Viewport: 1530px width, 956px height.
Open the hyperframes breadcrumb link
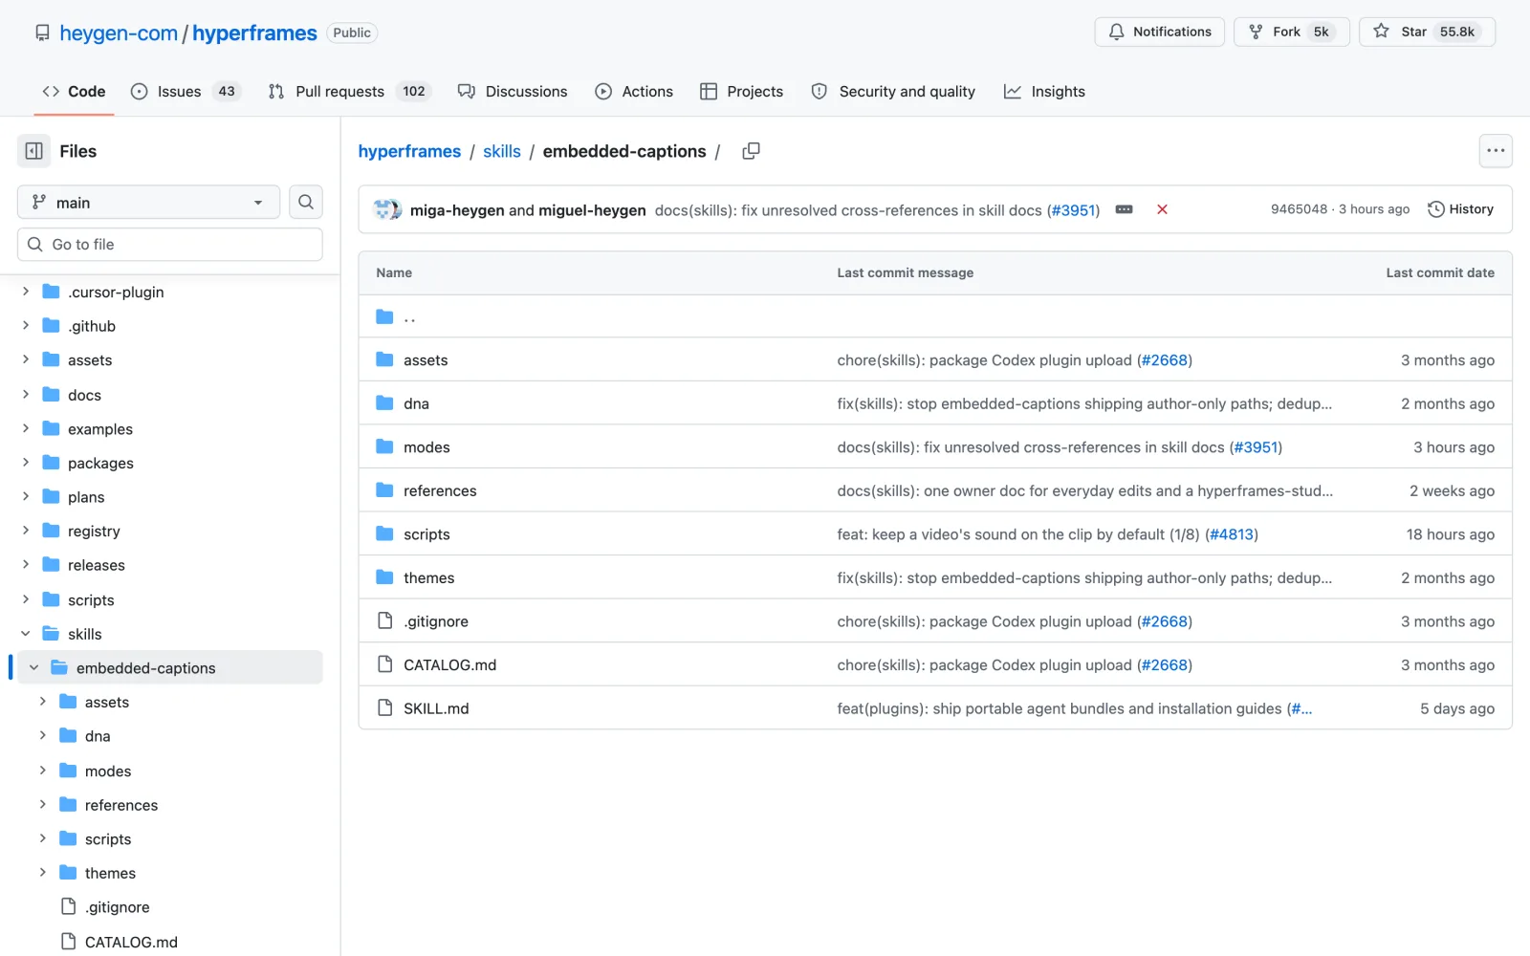tap(409, 151)
